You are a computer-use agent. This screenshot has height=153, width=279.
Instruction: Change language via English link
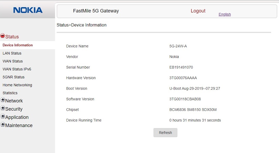point(224,14)
